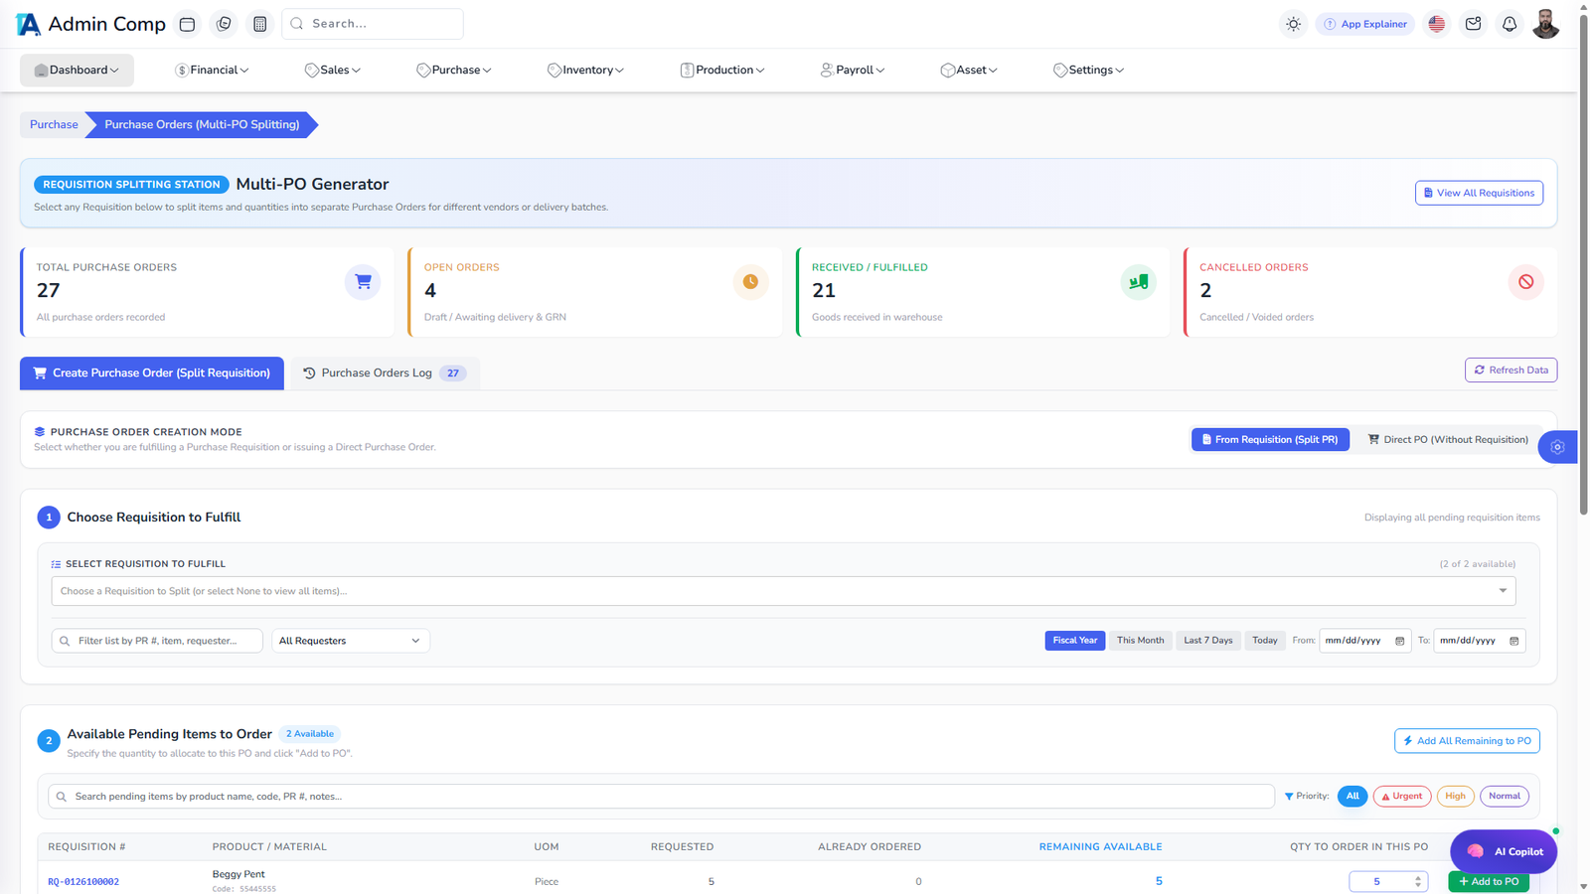The width and height of the screenshot is (1590, 894).
Task: Click the clock icon in Open Orders card
Action: click(x=750, y=282)
